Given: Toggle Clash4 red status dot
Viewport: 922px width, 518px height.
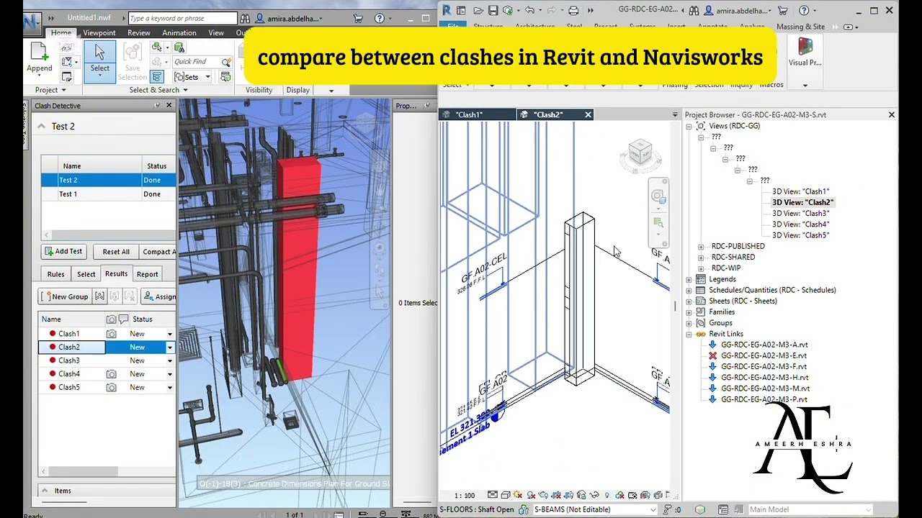Looking at the screenshot, I should click(x=53, y=374).
